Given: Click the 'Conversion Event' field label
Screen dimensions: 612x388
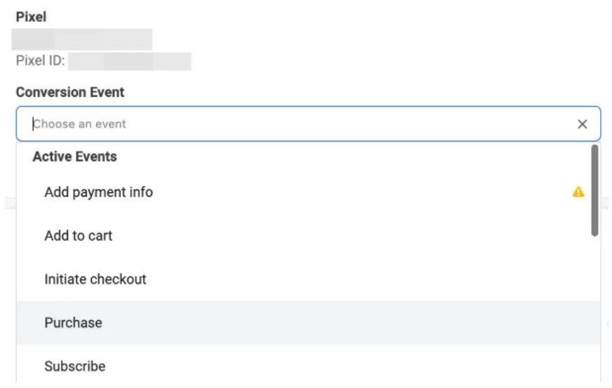Looking at the screenshot, I should 70,93.
